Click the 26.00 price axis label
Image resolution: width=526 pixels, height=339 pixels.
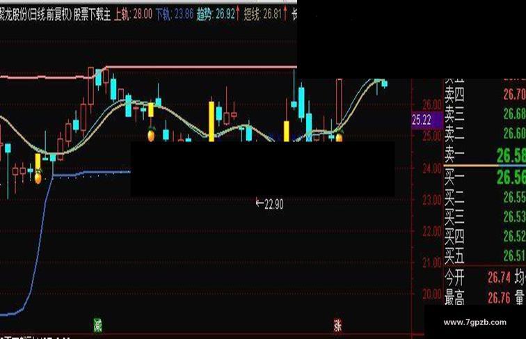tap(432, 104)
